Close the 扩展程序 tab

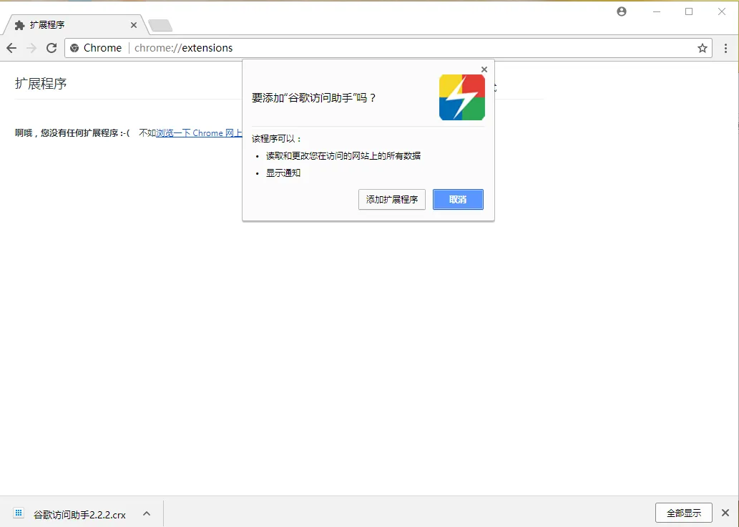pos(134,25)
